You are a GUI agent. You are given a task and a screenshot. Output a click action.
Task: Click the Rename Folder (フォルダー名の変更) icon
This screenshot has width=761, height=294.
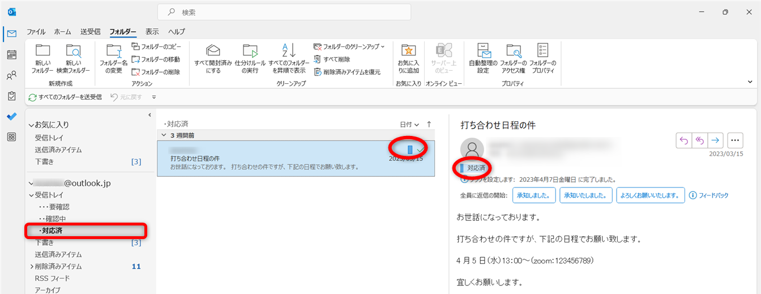(x=114, y=52)
